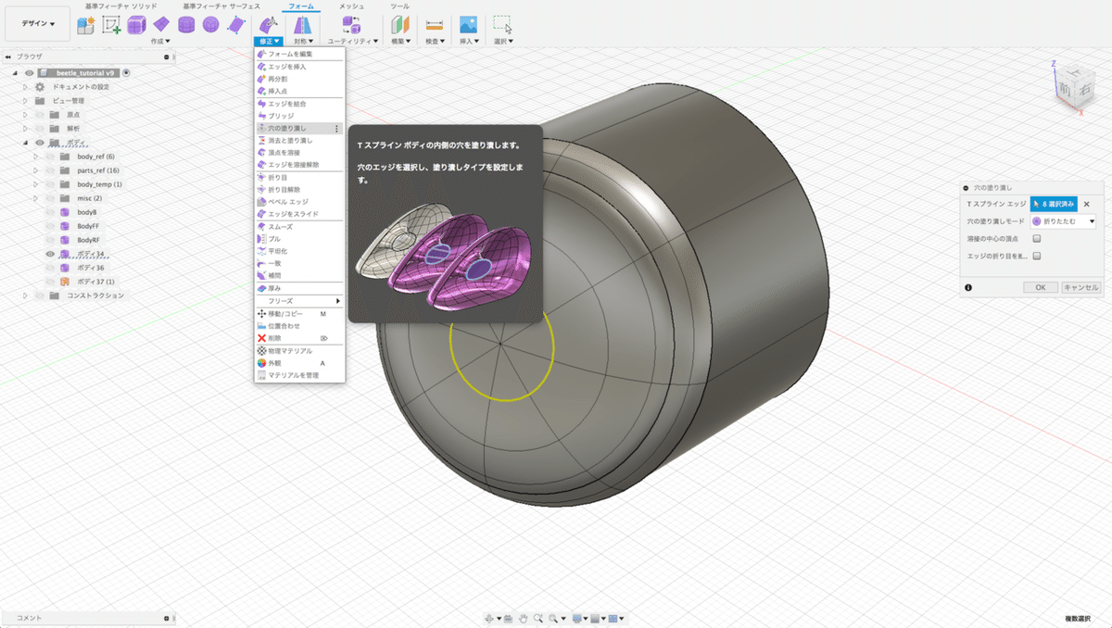The height and width of the screenshot is (628, 1112).
Task: Switch to the 基準フィーチャ サーフェス tab
Action: (x=221, y=6)
